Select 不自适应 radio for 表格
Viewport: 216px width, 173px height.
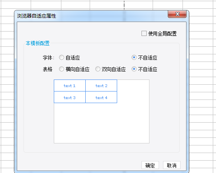click(x=134, y=69)
